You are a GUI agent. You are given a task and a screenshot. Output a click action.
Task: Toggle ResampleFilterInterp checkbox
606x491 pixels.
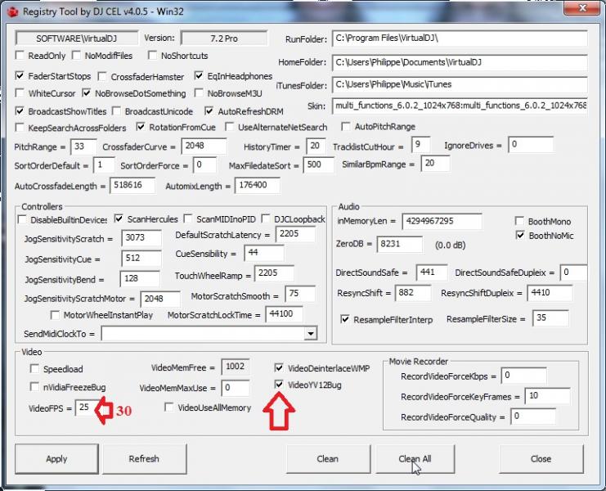click(x=345, y=319)
